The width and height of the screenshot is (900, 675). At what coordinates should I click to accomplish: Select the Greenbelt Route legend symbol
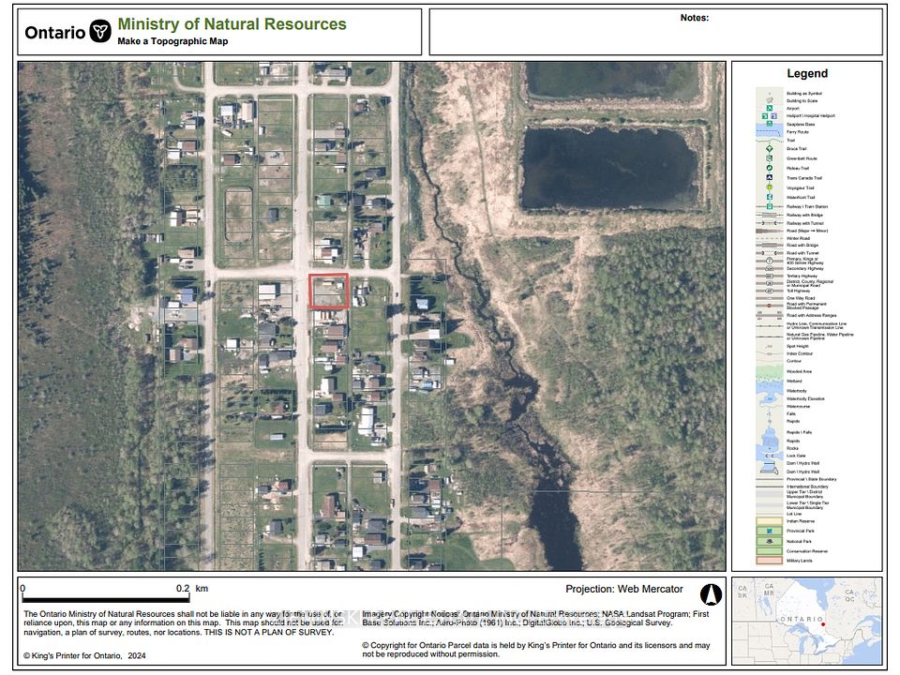(x=770, y=158)
